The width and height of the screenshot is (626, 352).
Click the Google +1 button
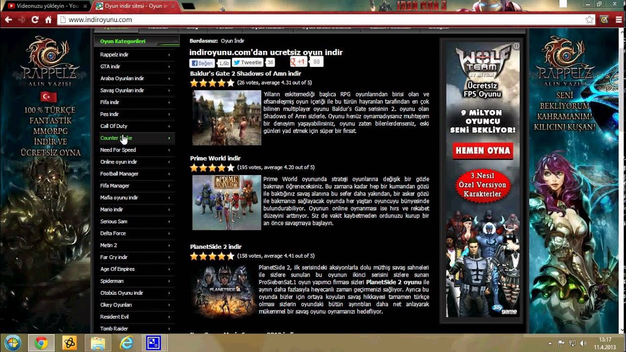tap(298, 62)
